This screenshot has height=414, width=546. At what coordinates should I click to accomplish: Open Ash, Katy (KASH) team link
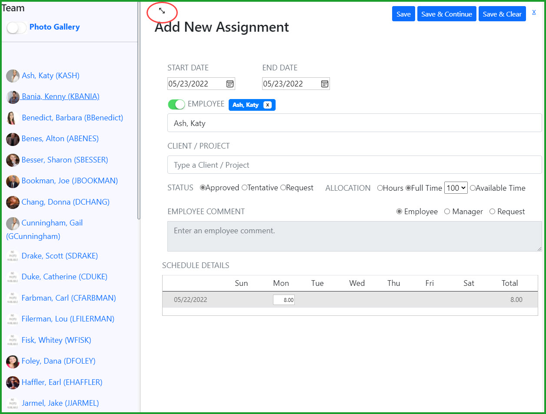coord(51,76)
